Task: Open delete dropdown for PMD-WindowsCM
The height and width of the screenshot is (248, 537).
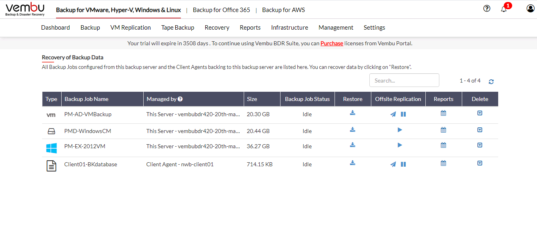Action: [x=480, y=130]
